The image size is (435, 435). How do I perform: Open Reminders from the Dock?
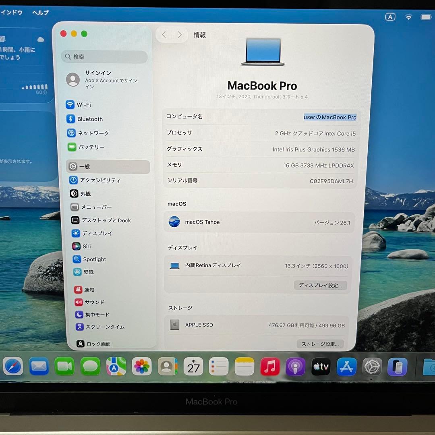[219, 367]
